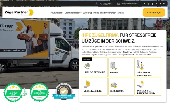The image size is (170, 106).
Task: Select the MÖBELLAGERUNG heading
Action: [93, 91]
